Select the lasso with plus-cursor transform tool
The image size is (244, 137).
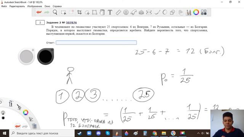pyautogui.click(x=87, y=13)
